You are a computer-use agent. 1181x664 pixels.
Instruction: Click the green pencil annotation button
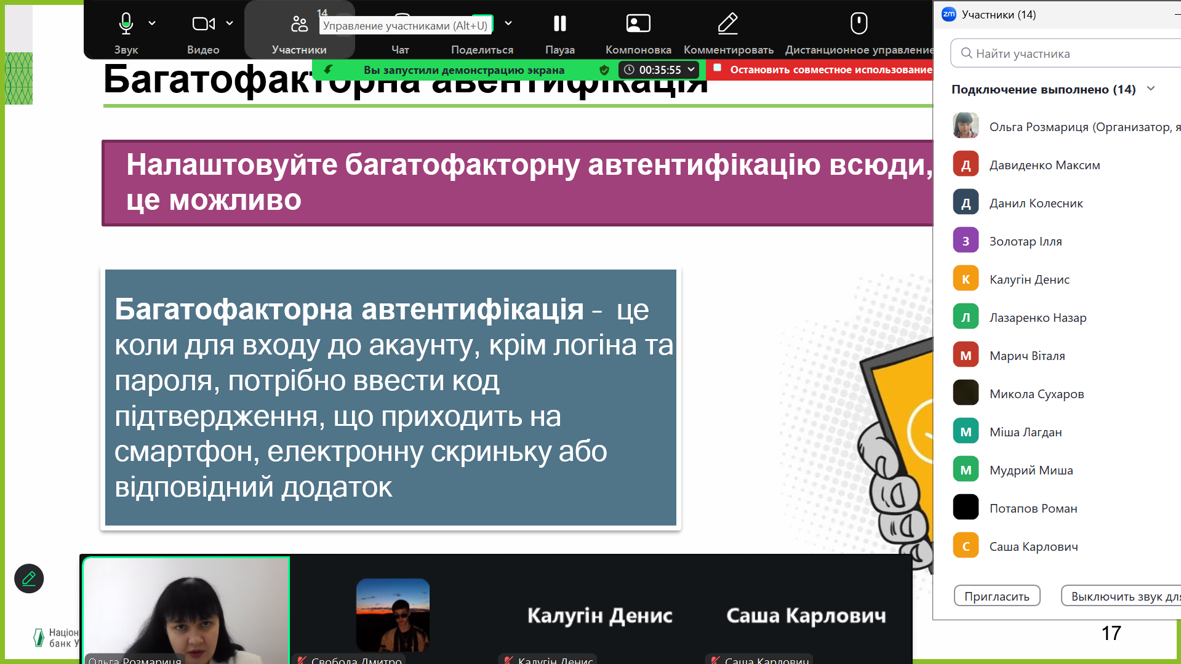coord(29,578)
